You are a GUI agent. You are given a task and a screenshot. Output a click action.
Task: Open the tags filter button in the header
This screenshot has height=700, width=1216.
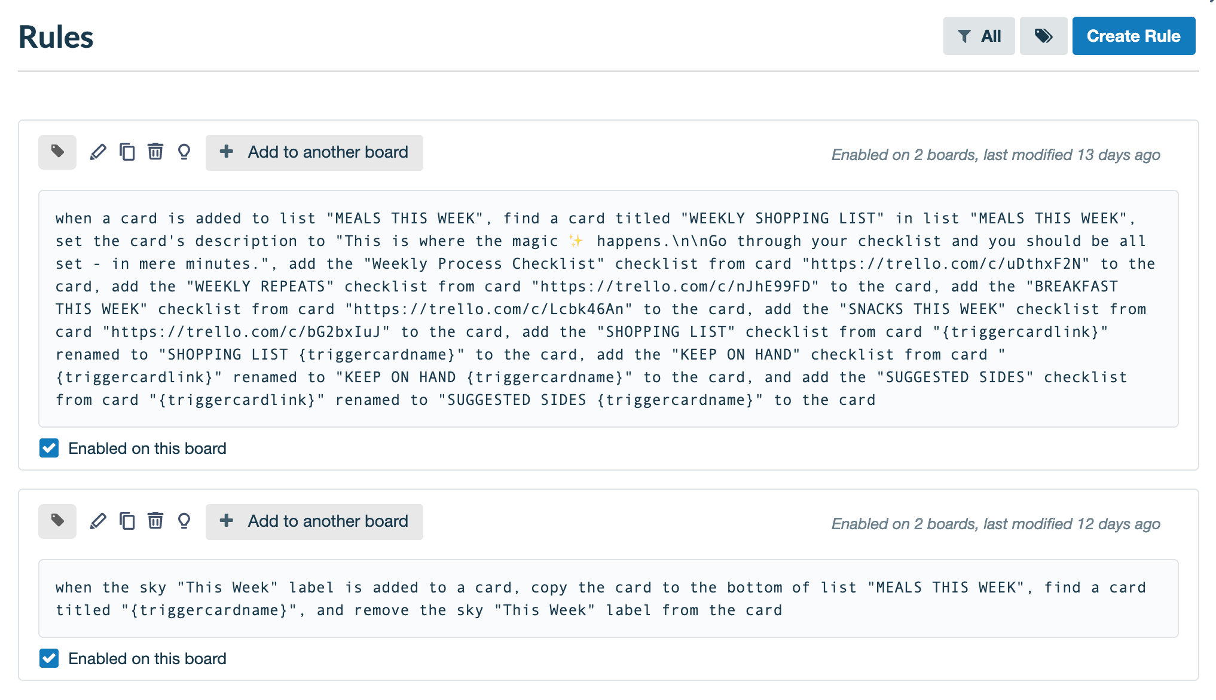pos(1043,36)
